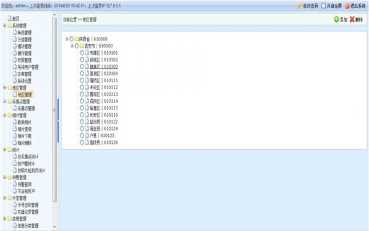Click the red 退出系统 logout icon

pyautogui.click(x=347, y=6)
